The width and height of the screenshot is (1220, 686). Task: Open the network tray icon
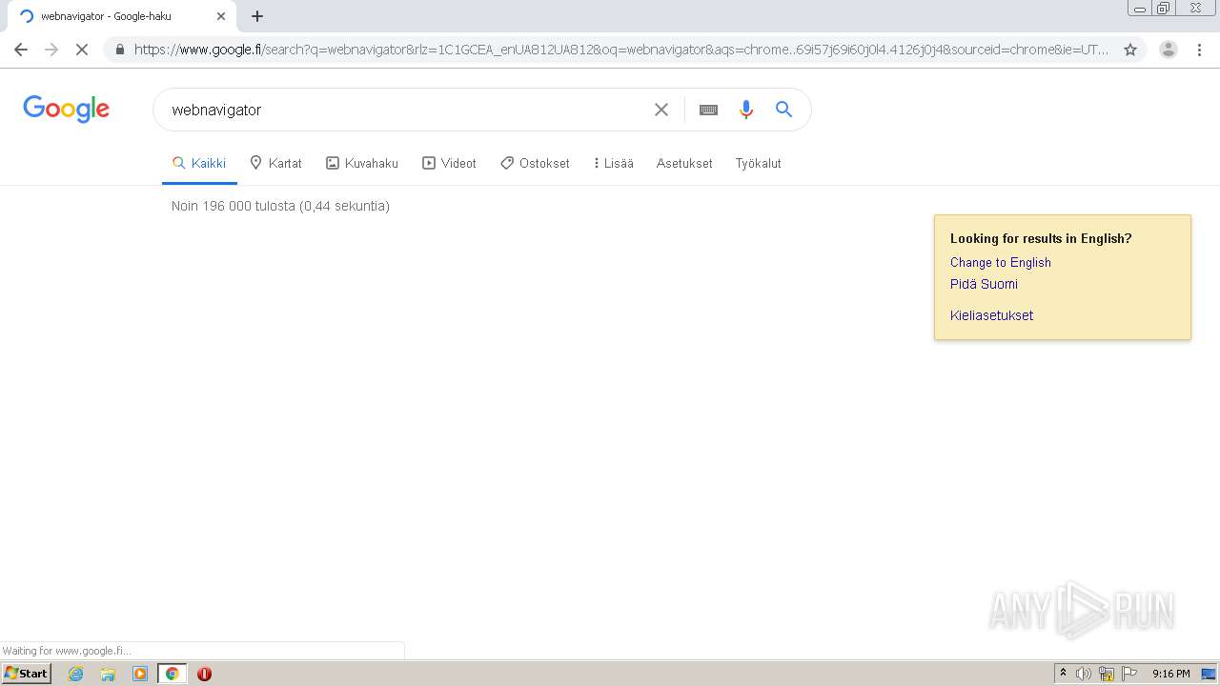[x=1107, y=674]
